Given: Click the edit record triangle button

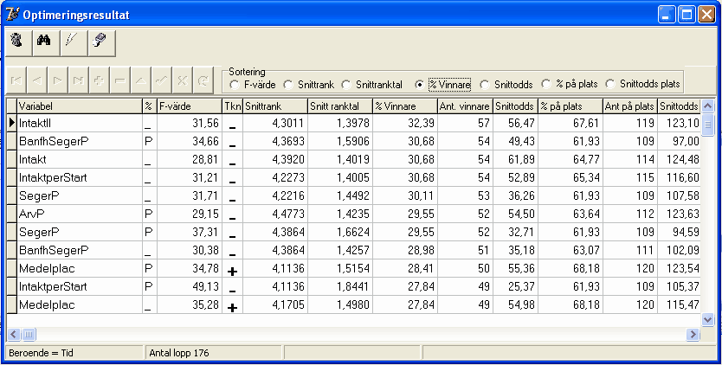Looking at the screenshot, I should coord(140,80).
